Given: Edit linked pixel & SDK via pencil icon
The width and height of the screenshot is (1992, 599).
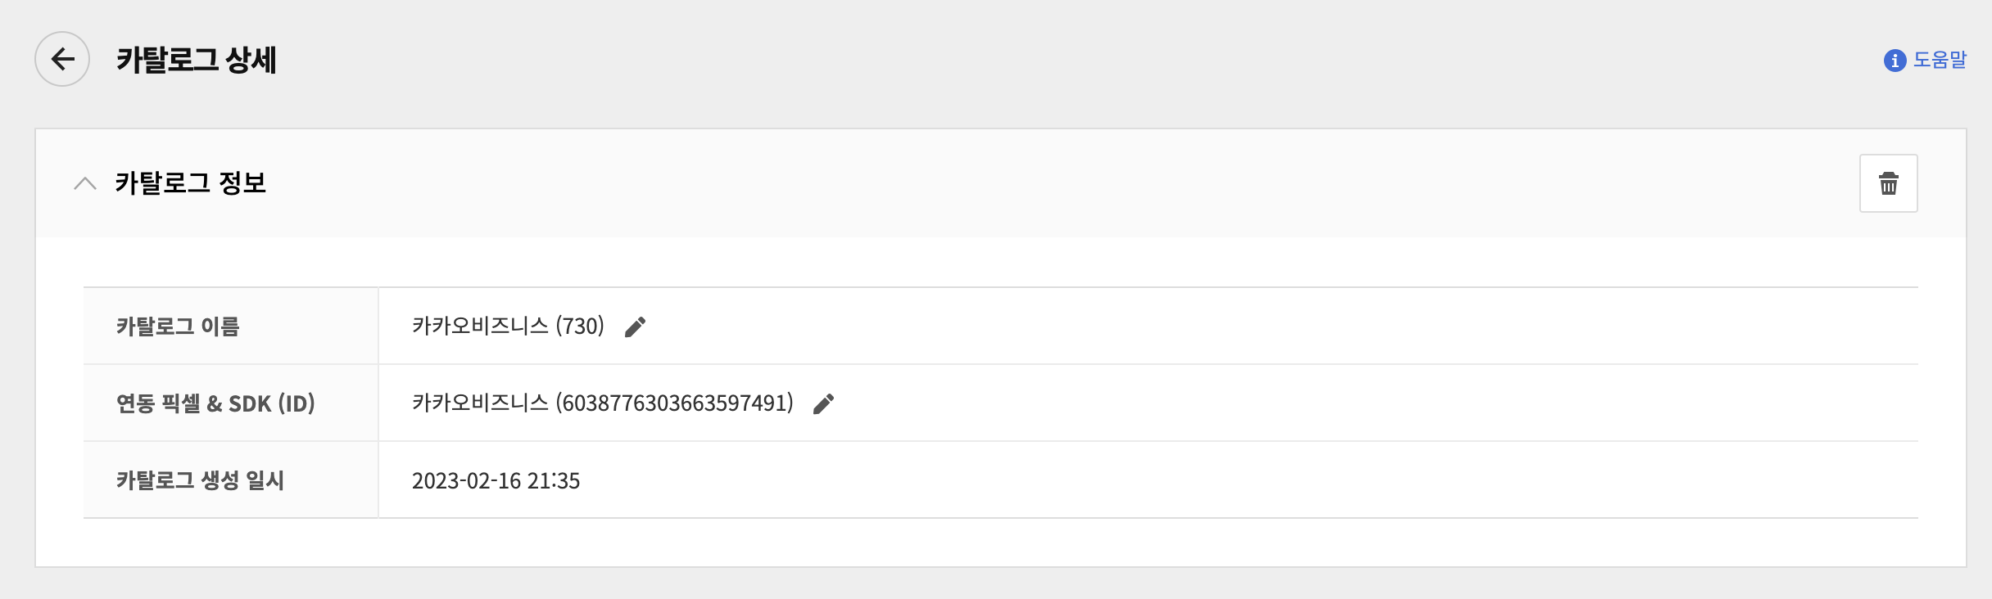Looking at the screenshot, I should coord(823,404).
